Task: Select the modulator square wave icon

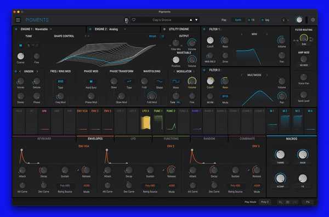Action: tap(176, 81)
